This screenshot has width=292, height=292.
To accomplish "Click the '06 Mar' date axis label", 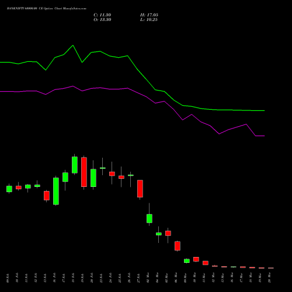I will coord(176,277).
